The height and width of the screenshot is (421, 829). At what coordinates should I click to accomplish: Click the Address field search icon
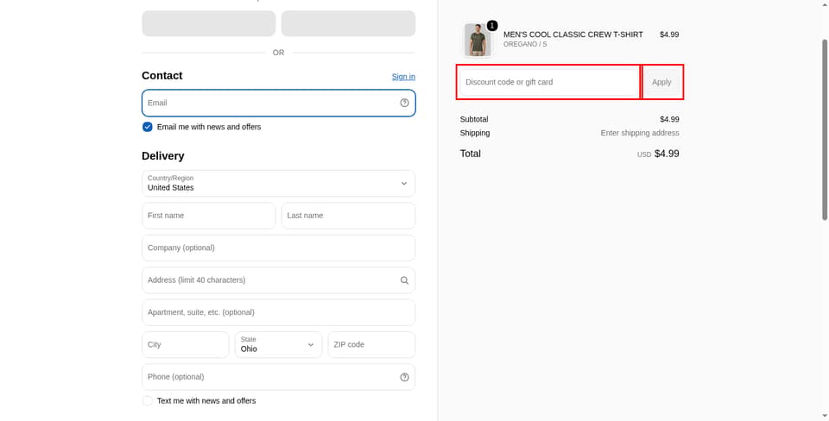[x=404, y=280]
